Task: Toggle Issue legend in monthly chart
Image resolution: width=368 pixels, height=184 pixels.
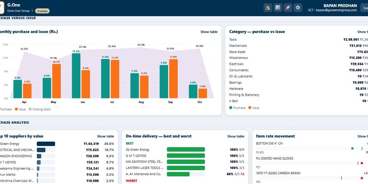Action: (x=20, y=109)
